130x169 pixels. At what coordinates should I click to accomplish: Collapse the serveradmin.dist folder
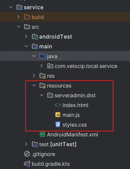coord(42,95)
